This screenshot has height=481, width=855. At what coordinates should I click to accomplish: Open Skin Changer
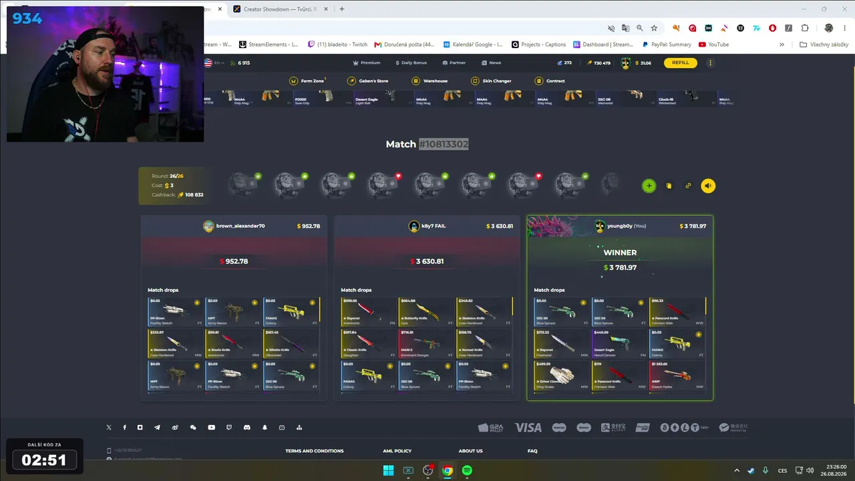pos(492,81)
